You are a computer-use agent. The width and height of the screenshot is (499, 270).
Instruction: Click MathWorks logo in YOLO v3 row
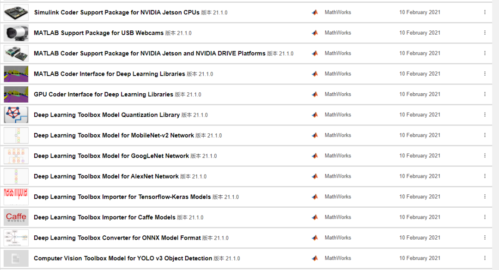coord(315,258)
